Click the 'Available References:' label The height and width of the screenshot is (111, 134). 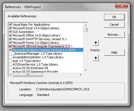[x=22, y=16]
